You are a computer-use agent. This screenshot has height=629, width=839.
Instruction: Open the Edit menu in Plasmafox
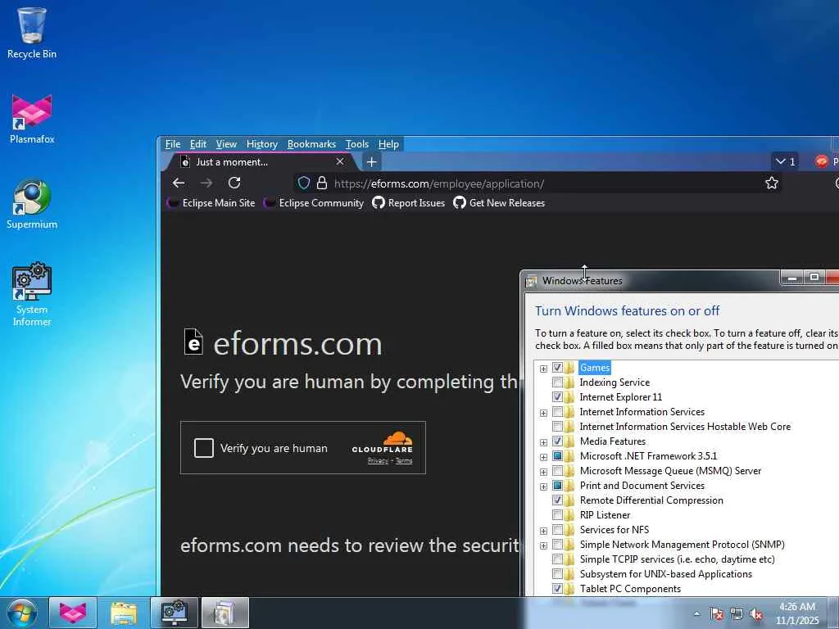(x=198, y=144)
